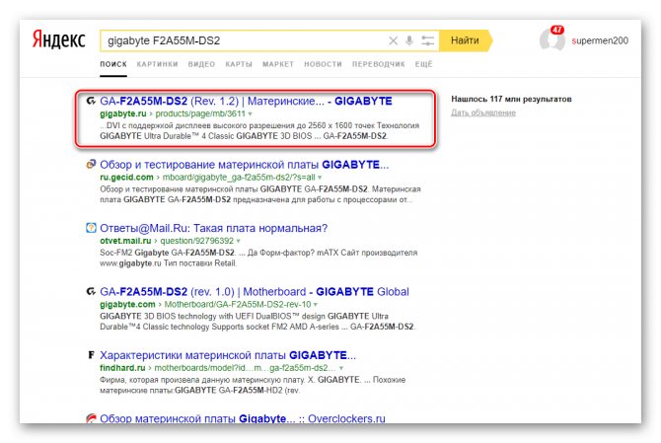Click Gigabyte favicon next to rev. 1.0 Global result
This screenshot has height=443, width=661.
point(91,291)
